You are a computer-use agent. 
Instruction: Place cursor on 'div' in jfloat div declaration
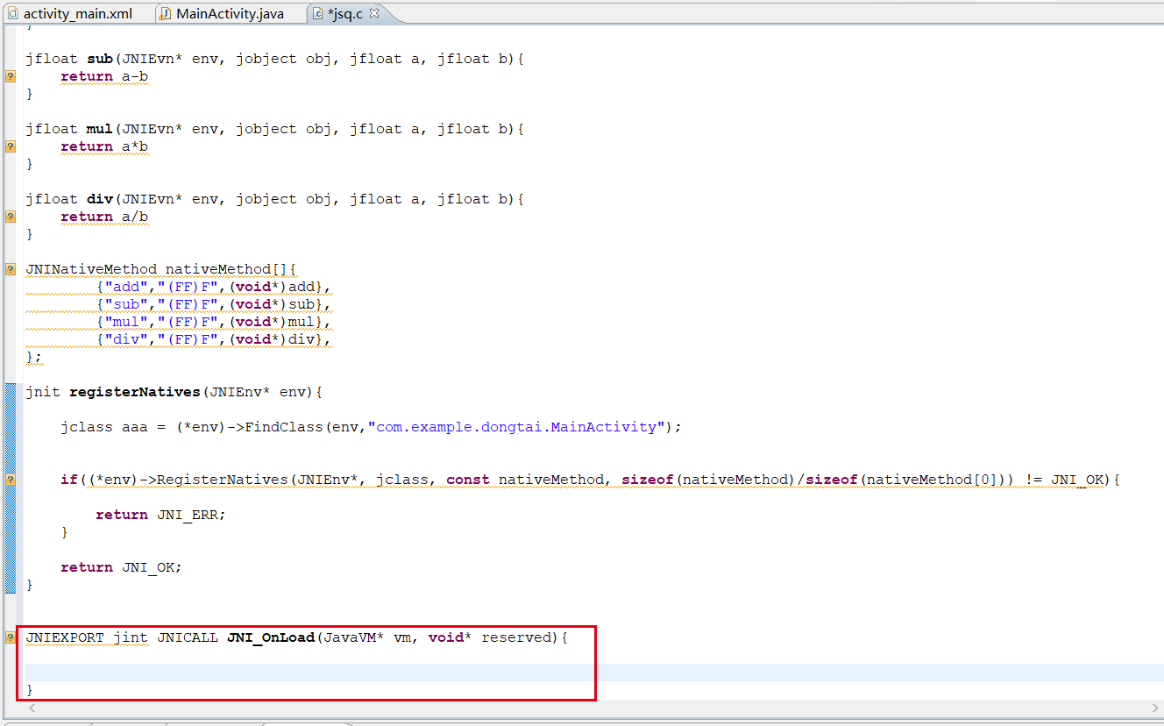[x=100, y=199]
